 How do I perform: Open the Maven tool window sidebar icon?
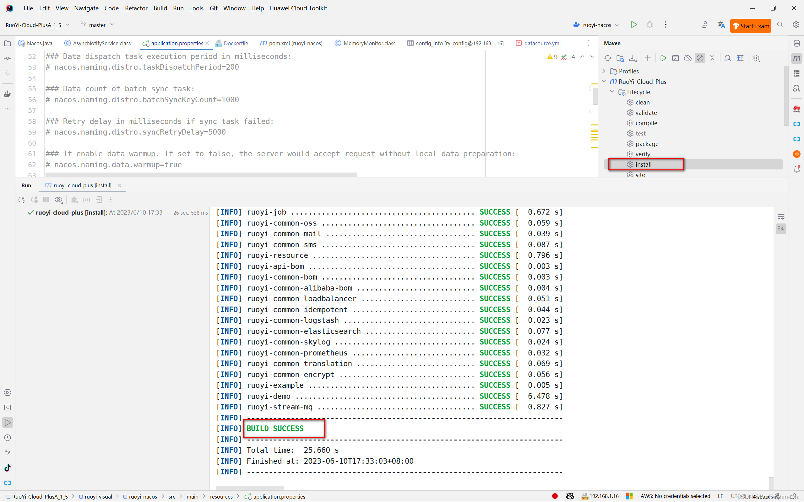click(x=797, y=58)
